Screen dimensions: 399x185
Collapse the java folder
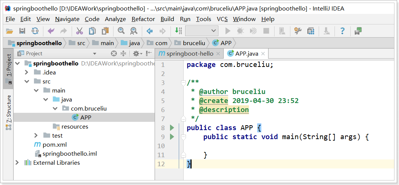pyautogui.click(x=46, y=100)
